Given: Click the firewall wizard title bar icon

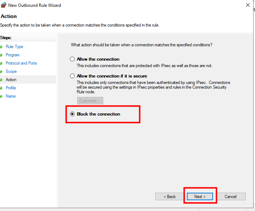Looking at the screenshot, I should [4, 5].
